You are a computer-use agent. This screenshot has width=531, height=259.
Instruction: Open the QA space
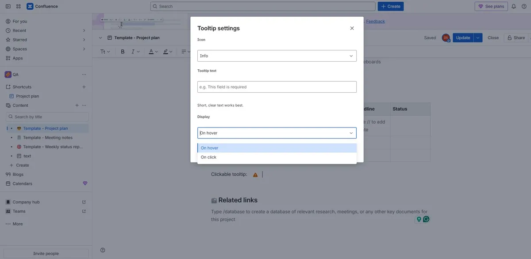(x=15, y=75)
